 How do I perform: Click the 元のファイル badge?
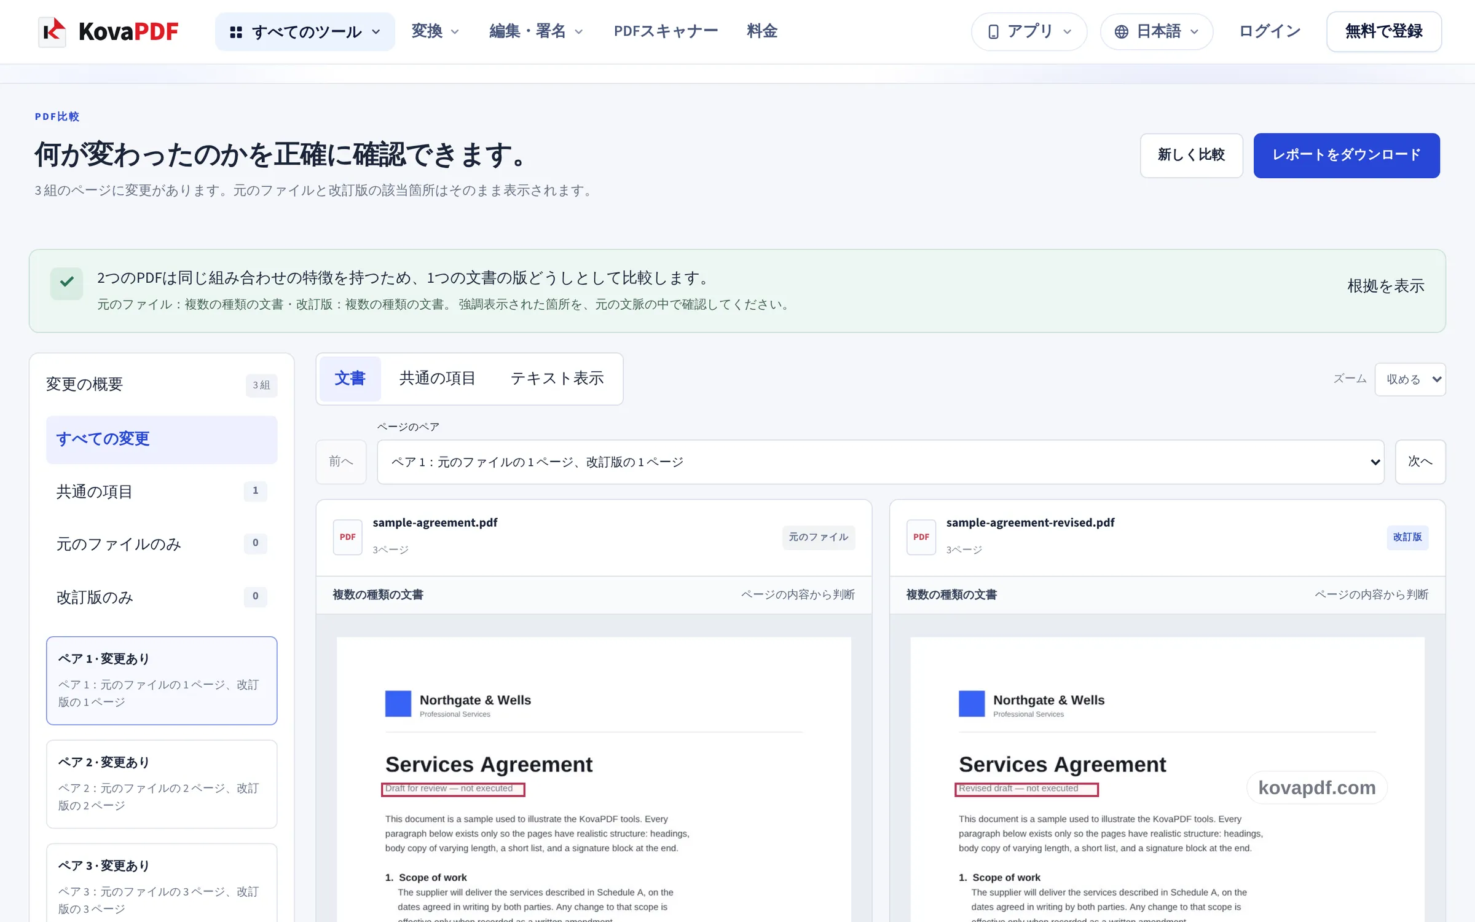[x=818, y=537]
